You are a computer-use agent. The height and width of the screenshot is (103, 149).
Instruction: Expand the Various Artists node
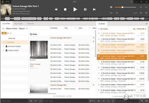click(4, 50)
